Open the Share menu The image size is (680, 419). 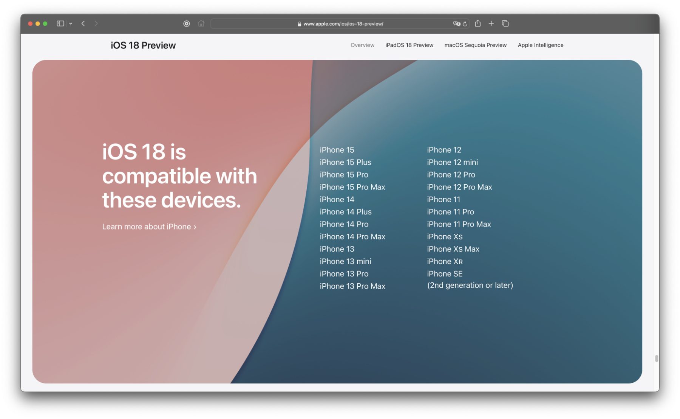coord(478,23)
